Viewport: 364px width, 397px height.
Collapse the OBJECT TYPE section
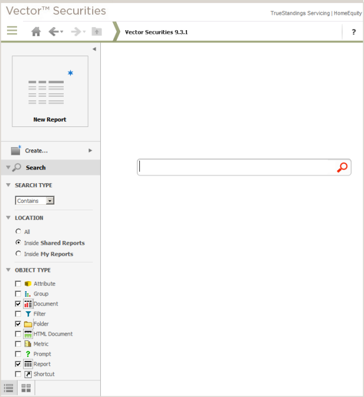click(8, 270)
